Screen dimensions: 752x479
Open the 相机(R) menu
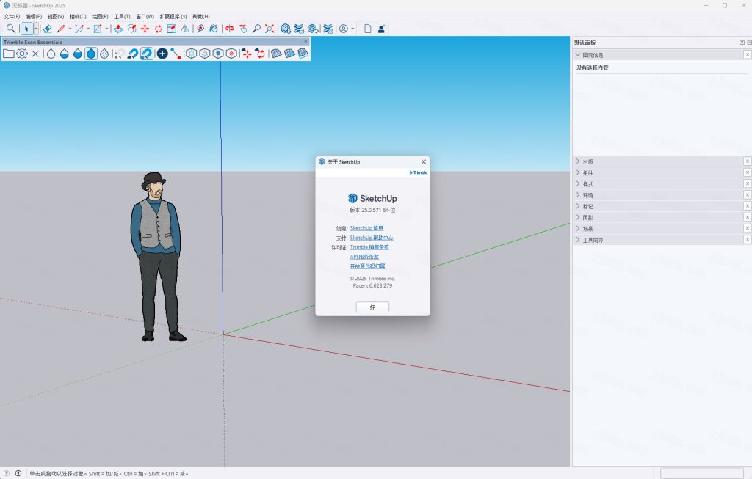pos(79,16)
